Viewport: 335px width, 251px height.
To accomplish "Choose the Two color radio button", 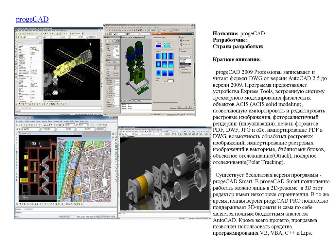I will 165,43.
